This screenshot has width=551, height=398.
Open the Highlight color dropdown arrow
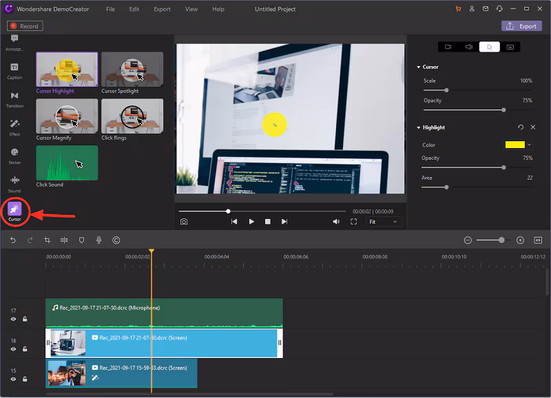click(x=529, y=145)
